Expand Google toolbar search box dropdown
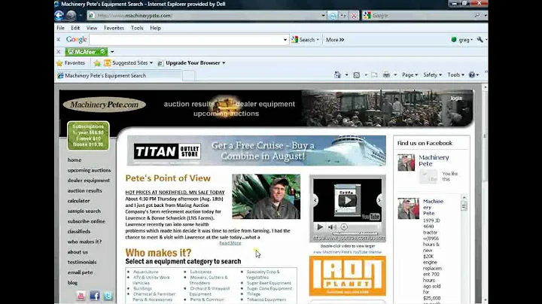The image size is (542, 304). click(x=285, y=40)
